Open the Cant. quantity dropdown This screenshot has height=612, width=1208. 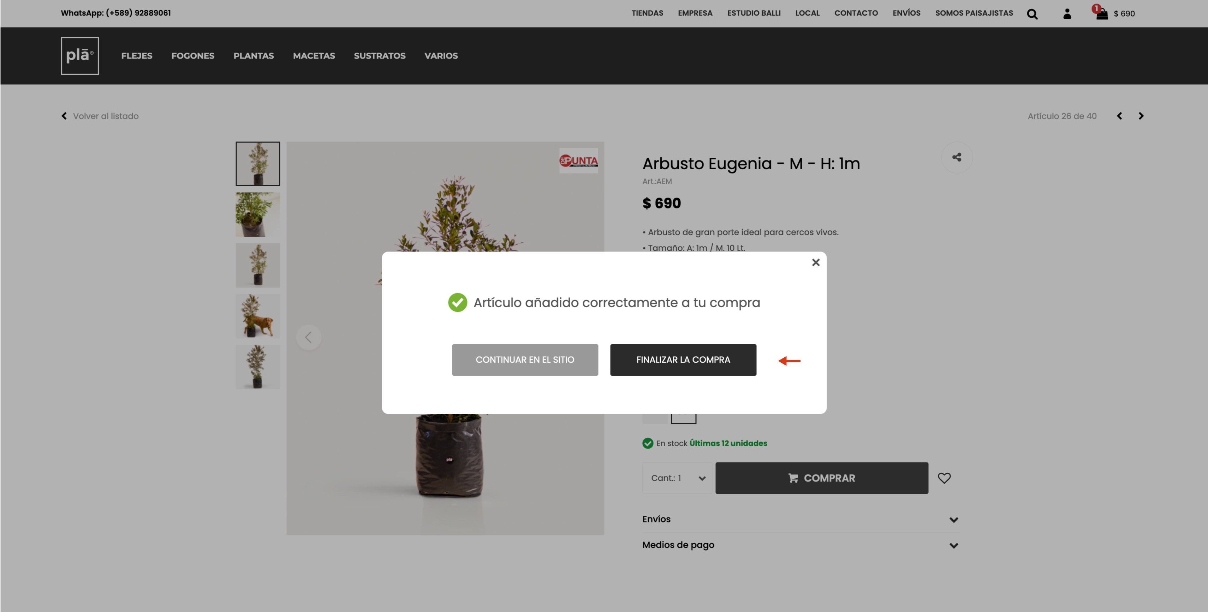[x=677, y=478]
